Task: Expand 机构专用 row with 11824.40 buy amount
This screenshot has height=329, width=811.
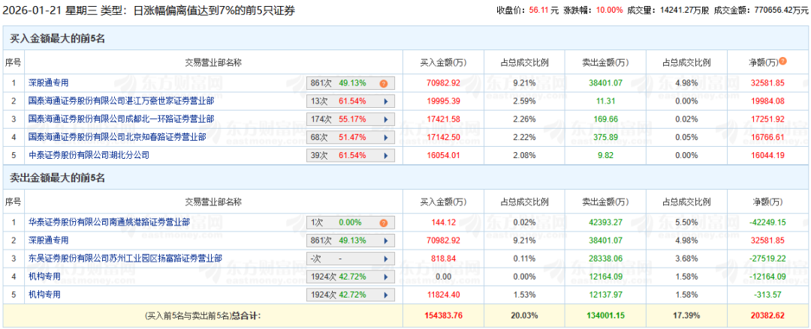Action: point(385,295)
